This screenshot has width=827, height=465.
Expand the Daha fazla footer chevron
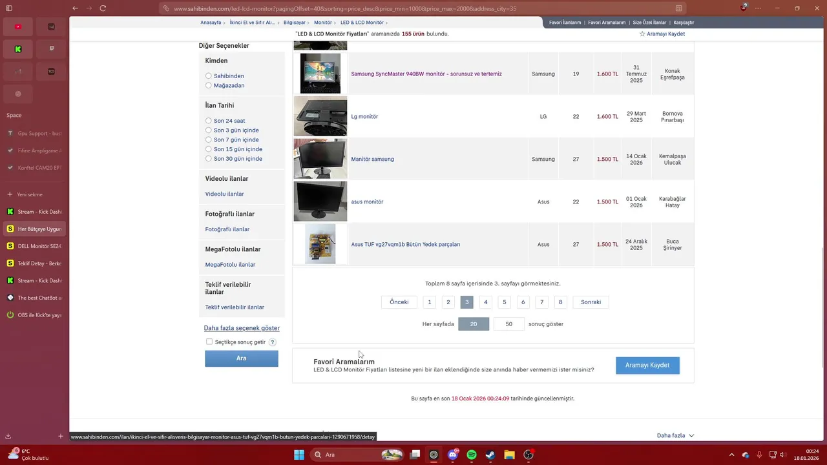click(691, 436)
